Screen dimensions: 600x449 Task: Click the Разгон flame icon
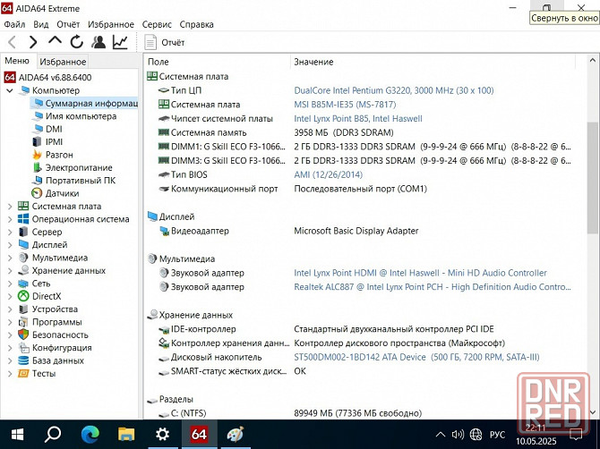pos(37,155)
